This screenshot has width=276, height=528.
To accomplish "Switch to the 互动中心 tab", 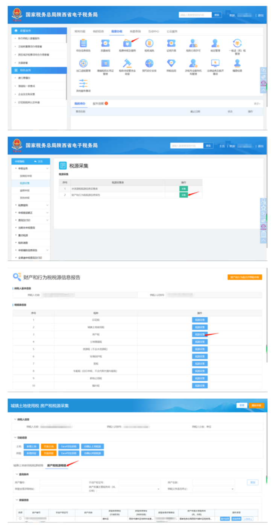I will click(153, 31).
